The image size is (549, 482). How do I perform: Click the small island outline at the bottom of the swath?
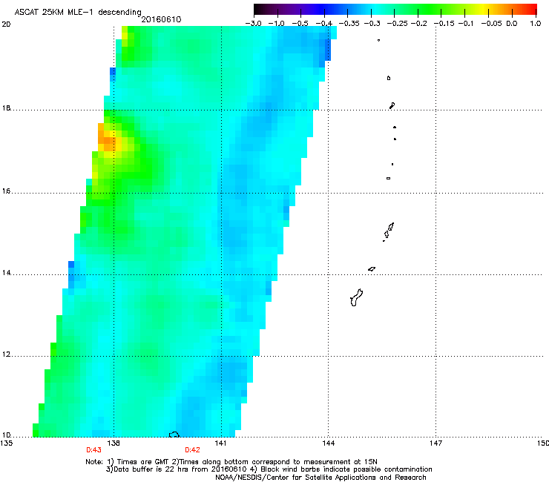coord(174,435)
